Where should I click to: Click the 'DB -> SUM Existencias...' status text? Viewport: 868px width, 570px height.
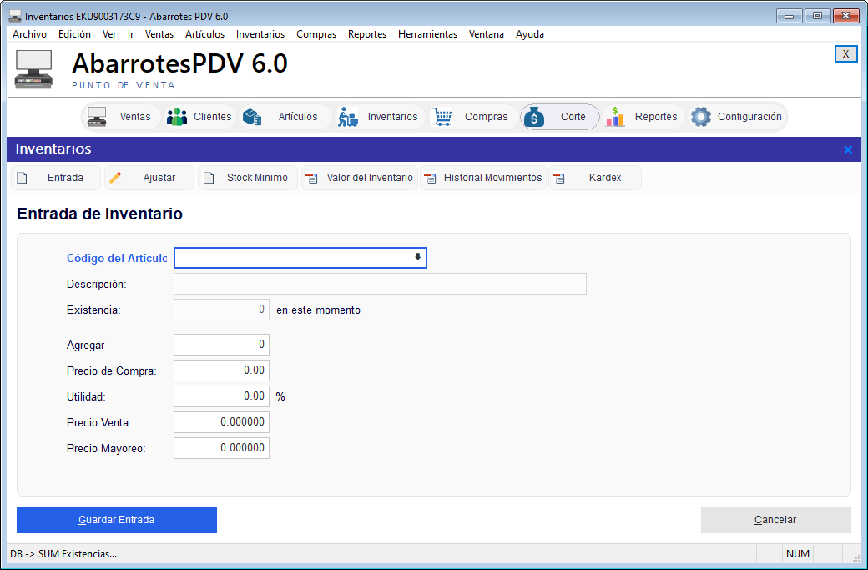(63, 554)
